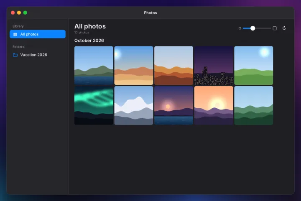Minimize the Photos window with yellow button
The width and height of the screenshot is (301, 201).
(19, 13)
